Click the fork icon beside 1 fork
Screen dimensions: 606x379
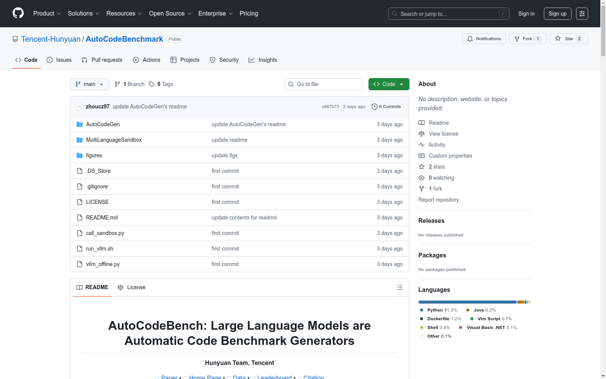(422, 189)
